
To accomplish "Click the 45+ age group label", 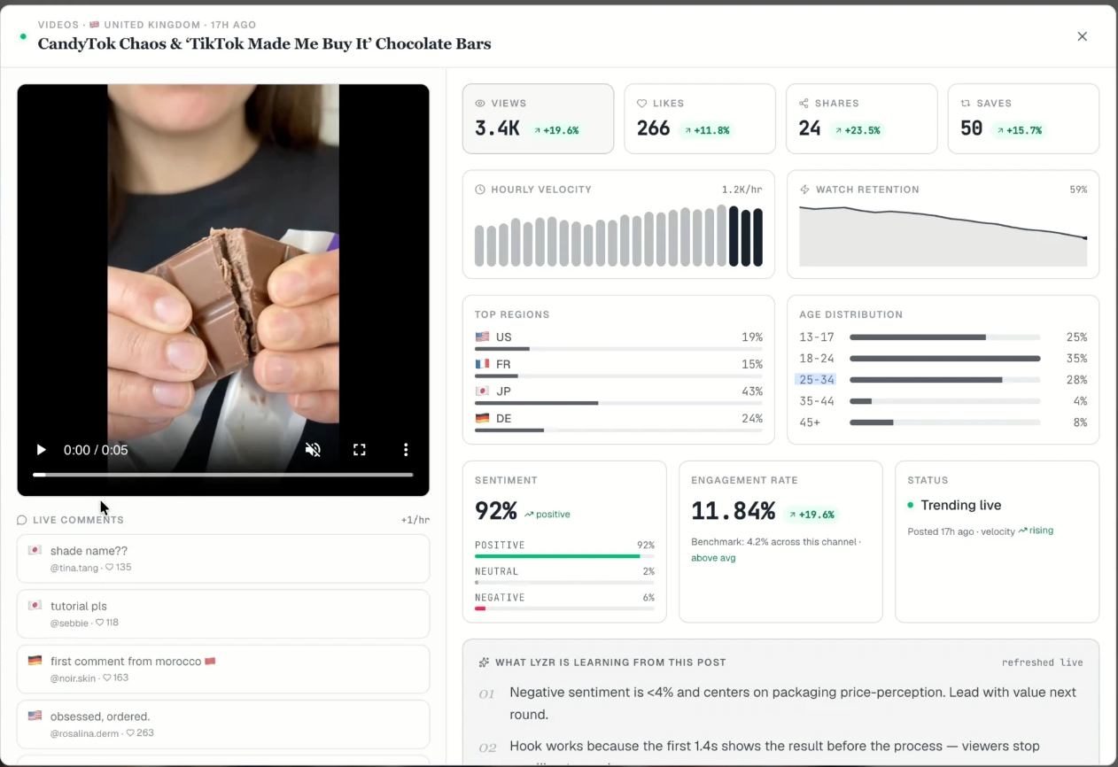I will point(810,422).
